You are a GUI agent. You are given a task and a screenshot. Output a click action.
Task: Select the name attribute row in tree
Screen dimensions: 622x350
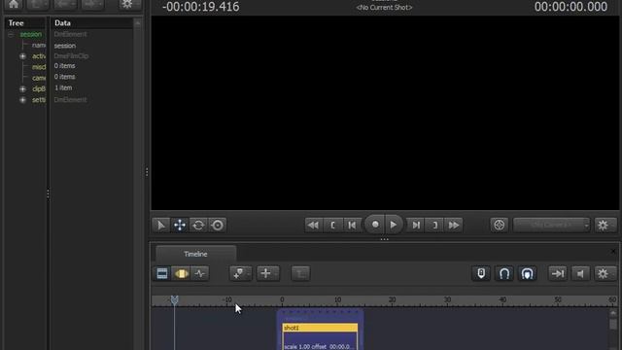click(x=39, y=46)
